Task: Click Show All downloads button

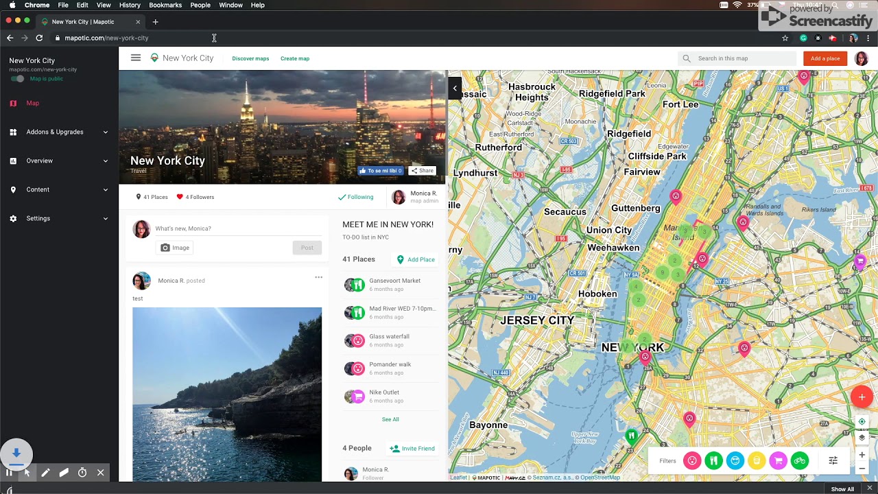Action: click(x=842, y=489)
